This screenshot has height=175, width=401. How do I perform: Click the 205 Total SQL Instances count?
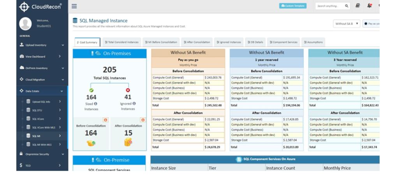point(109,70)
